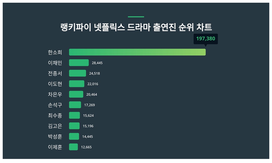Click the 김고은 bar
Screen dimensions: 272x163
pos(74,126)
